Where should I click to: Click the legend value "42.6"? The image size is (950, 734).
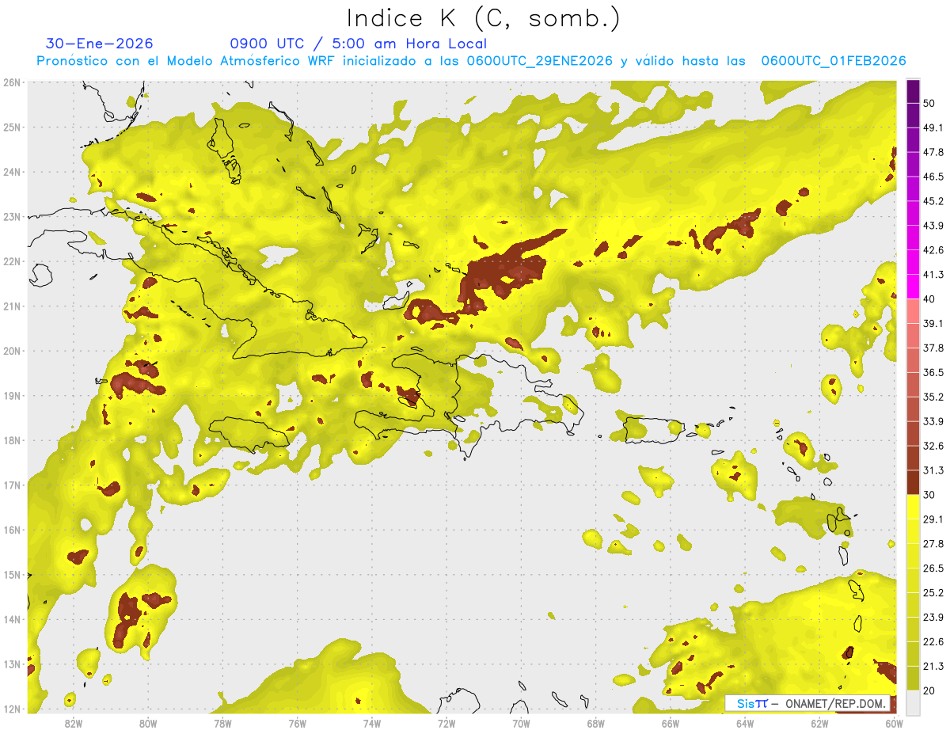coord(933,250)
